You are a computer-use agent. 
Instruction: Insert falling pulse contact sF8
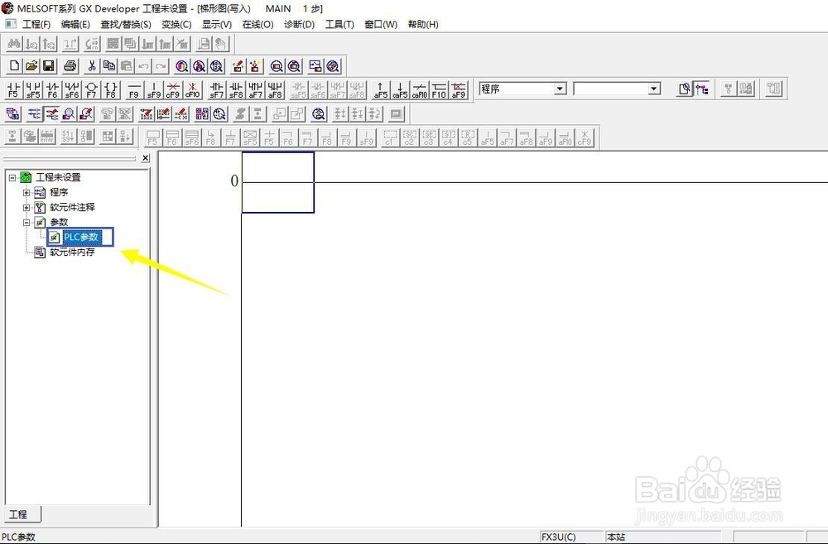click(236, 89)
